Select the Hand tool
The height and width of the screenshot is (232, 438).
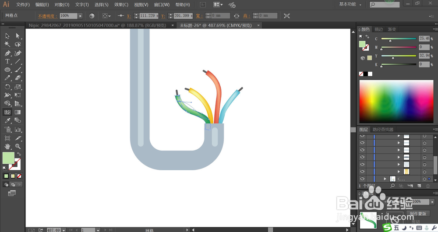click(7, 146)
